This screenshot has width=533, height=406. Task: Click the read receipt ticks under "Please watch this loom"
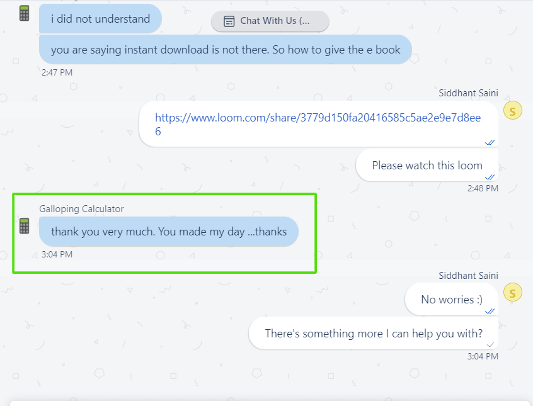point(490,178)
